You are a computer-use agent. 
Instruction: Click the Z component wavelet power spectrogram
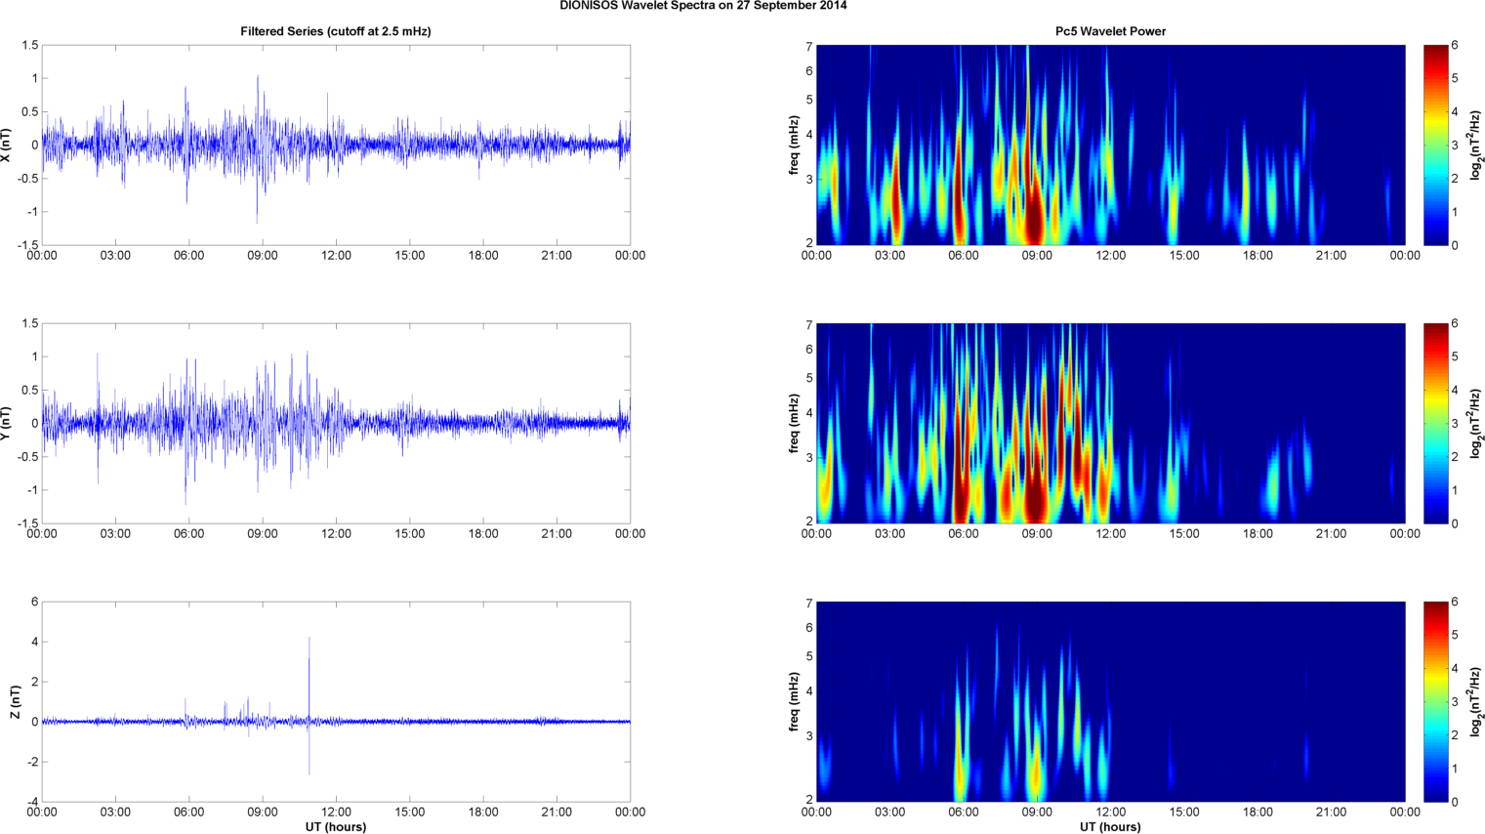(x=1110, y=701)
